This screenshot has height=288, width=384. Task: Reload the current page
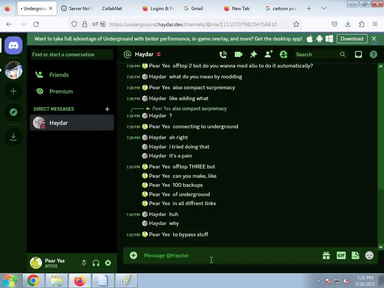(36, 24)
